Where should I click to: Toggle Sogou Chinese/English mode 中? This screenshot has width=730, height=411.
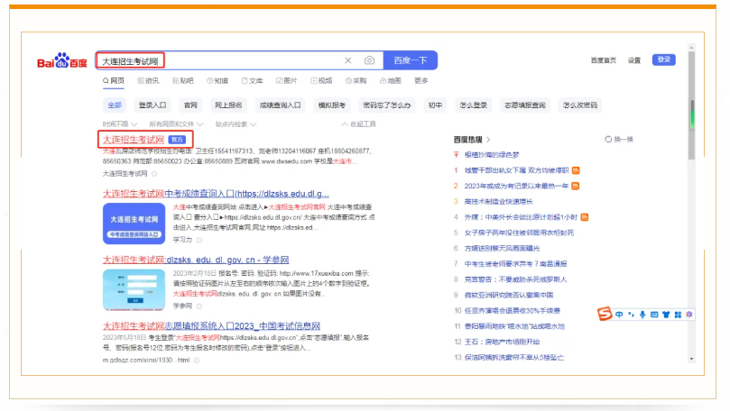pyautogui.click(x=620, y=314)
